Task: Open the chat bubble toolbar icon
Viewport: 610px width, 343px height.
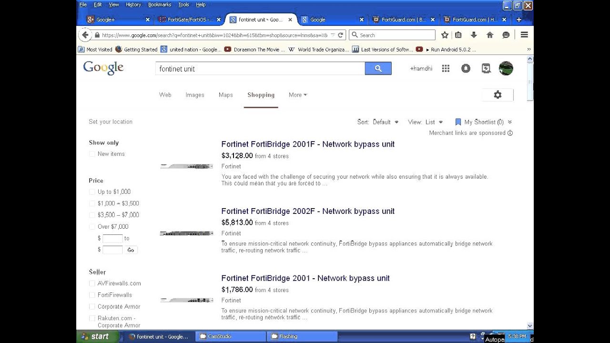Action: pyautogui.click(x=506, y=35)
